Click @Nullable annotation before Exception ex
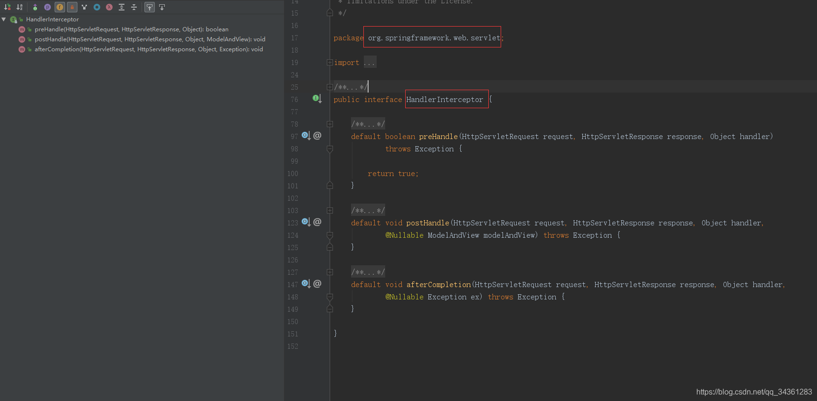 click(404, 297)
